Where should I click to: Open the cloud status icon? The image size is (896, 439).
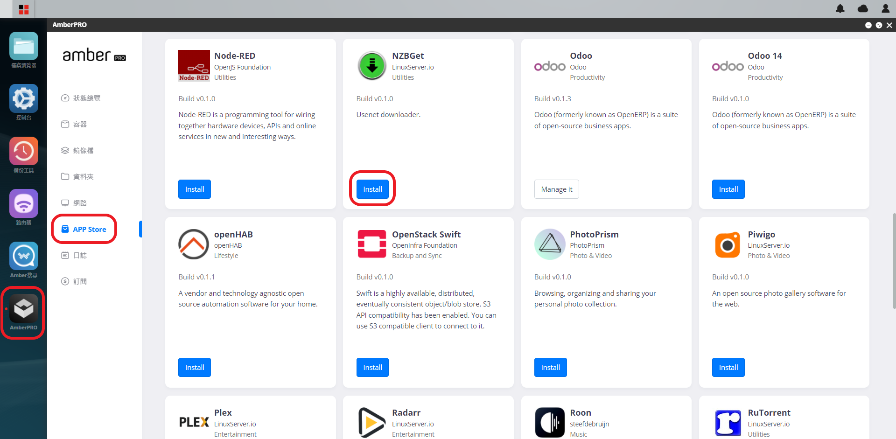point(863,8)
